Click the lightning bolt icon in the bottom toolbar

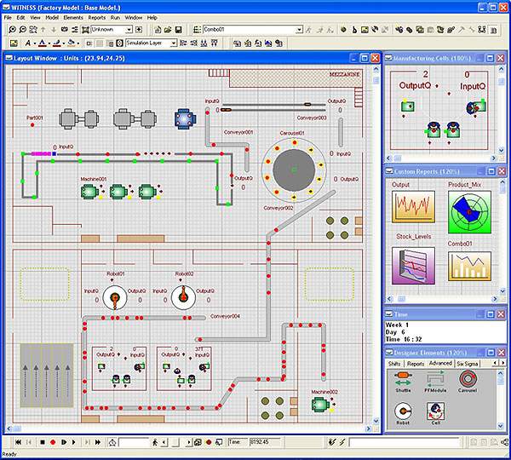342,442
